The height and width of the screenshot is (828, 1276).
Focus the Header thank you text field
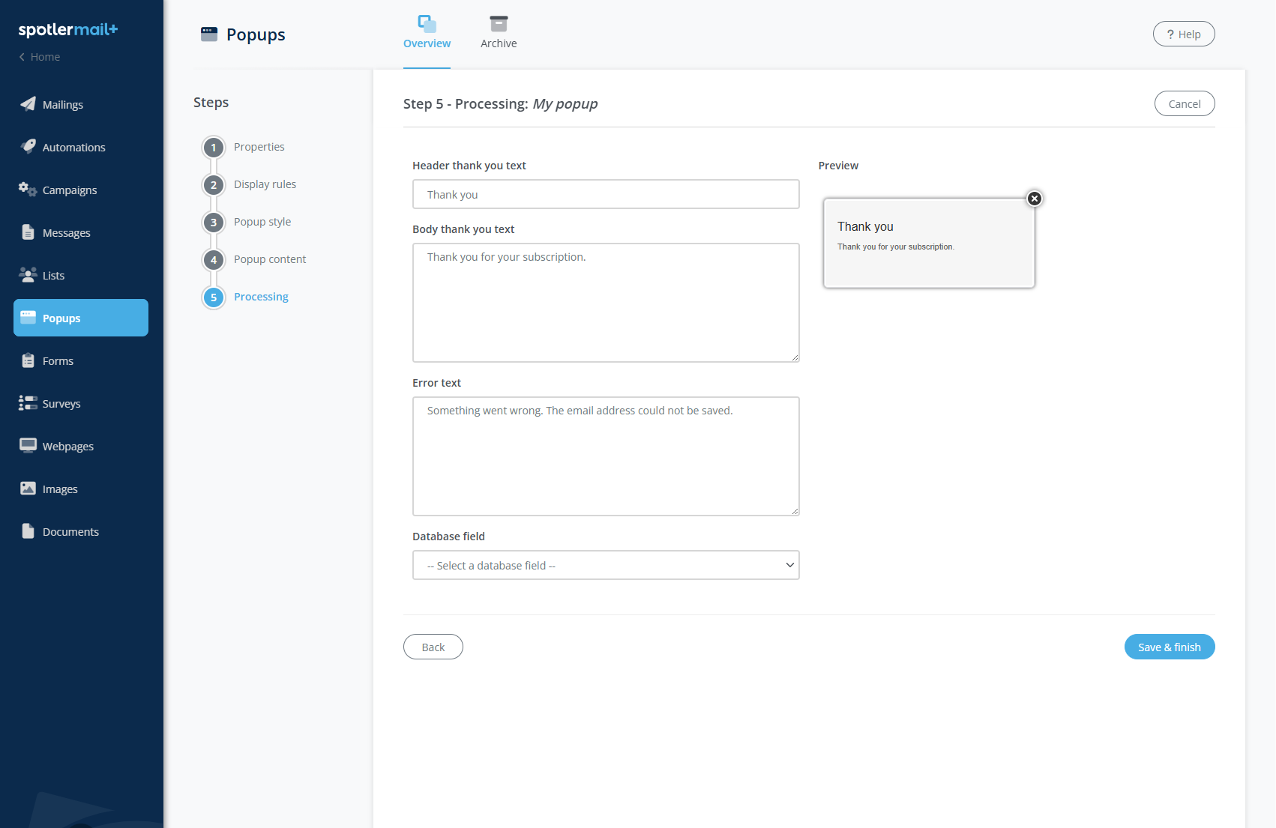[x=606, y=194]
